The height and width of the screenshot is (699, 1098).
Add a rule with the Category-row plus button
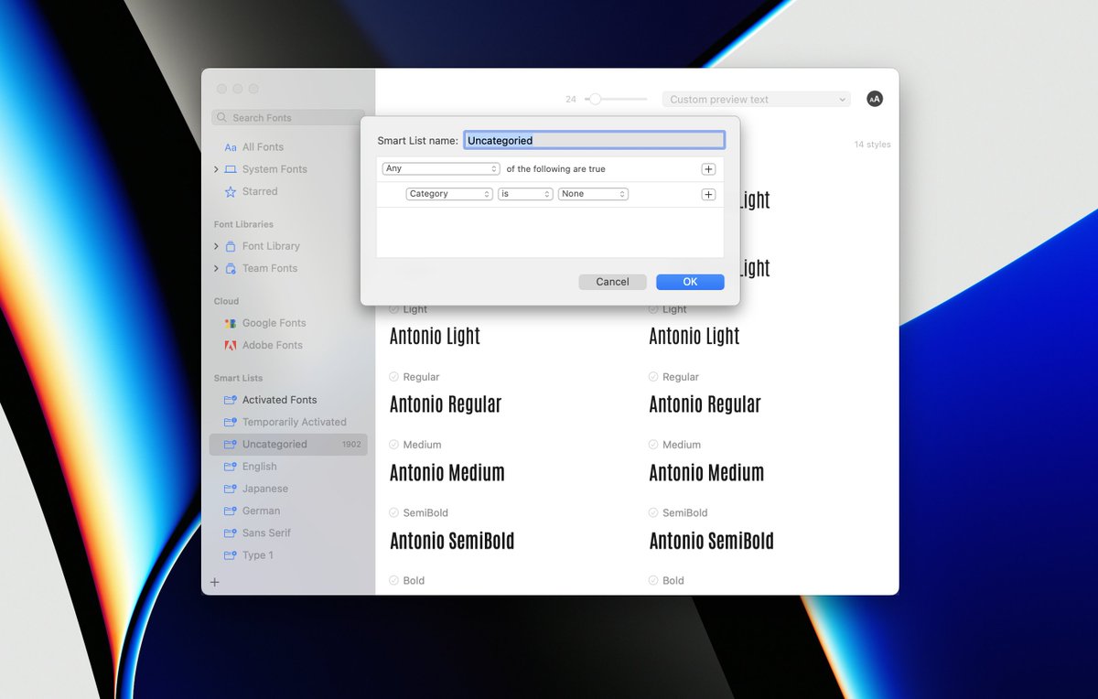point(708,194)
